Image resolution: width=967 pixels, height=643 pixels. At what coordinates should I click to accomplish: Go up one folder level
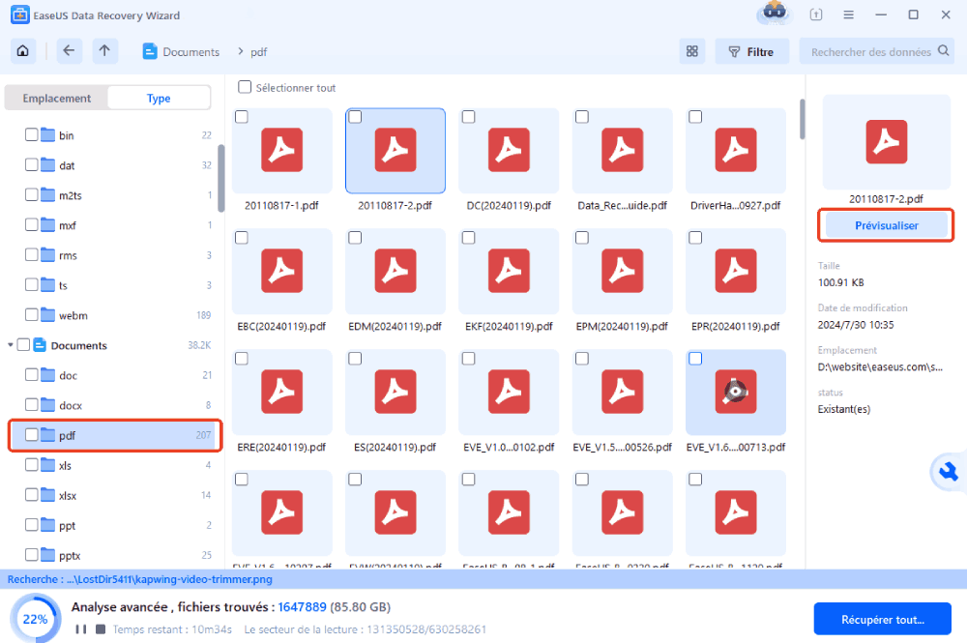[x=104, y=51]
